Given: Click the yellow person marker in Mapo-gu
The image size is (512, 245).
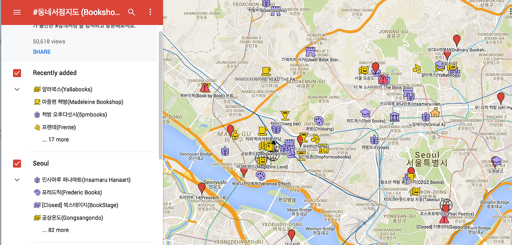Looking at the screenshot, I should click(235, 134).
